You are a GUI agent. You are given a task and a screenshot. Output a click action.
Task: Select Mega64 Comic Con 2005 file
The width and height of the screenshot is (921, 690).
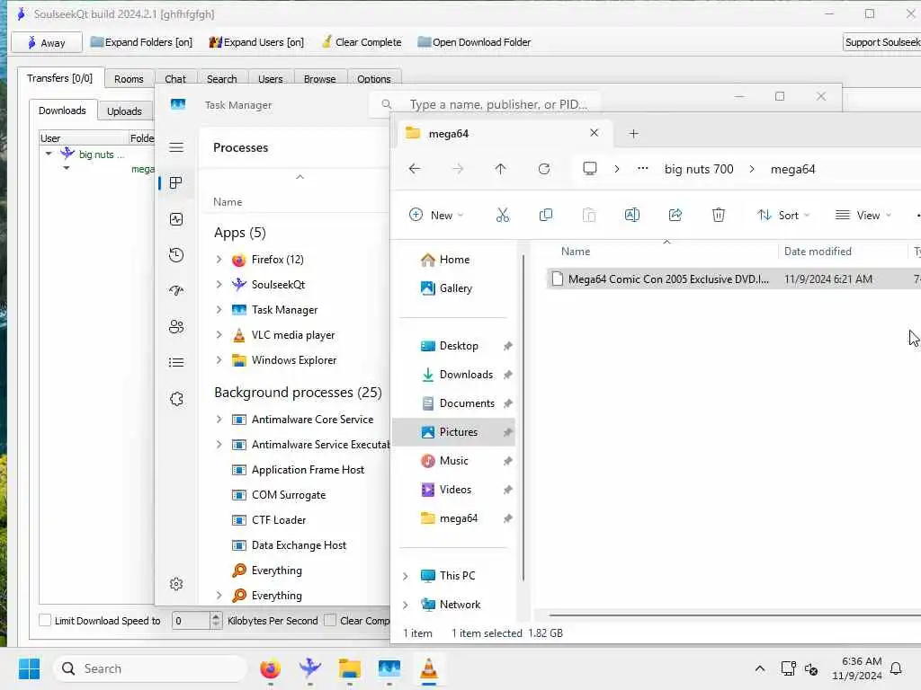click(733, 279)
